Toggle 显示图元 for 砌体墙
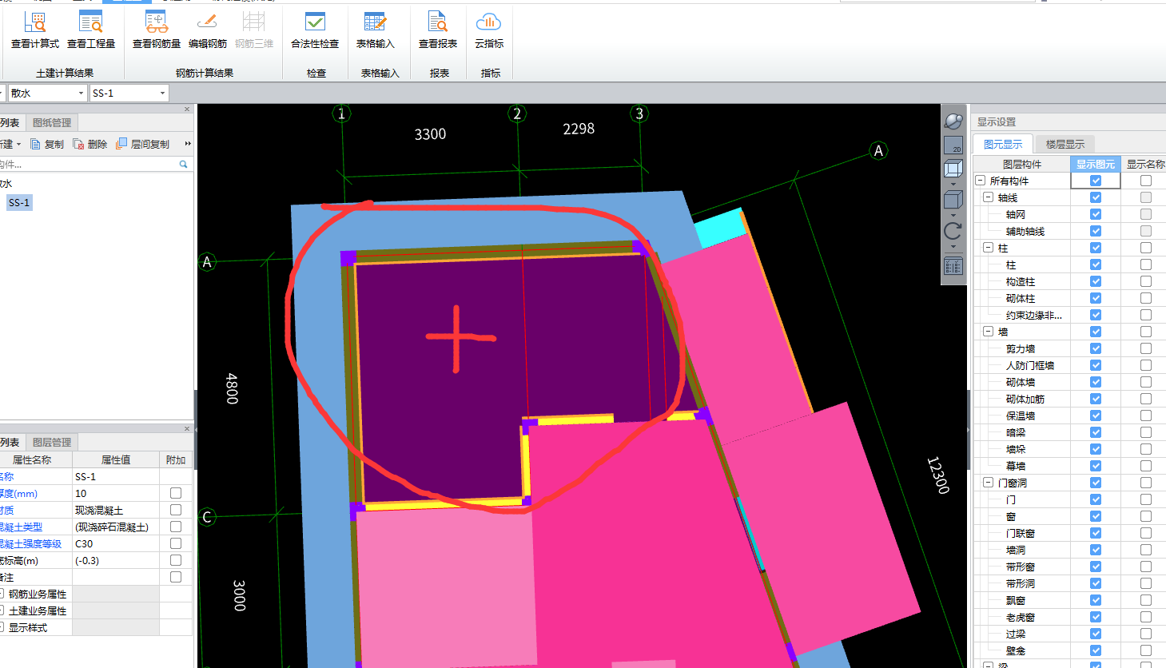 click(1096, 382)
